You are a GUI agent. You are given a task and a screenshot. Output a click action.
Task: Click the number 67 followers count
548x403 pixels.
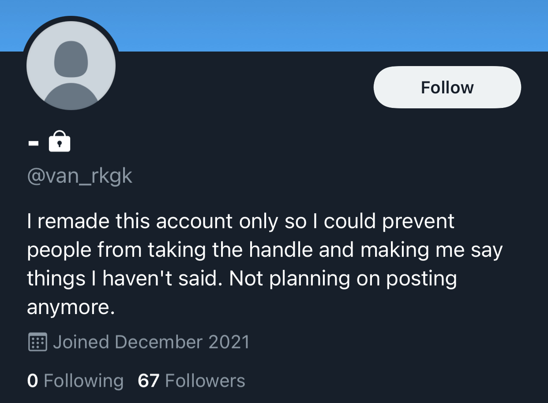pyautogui.click(x=148, y=381)
